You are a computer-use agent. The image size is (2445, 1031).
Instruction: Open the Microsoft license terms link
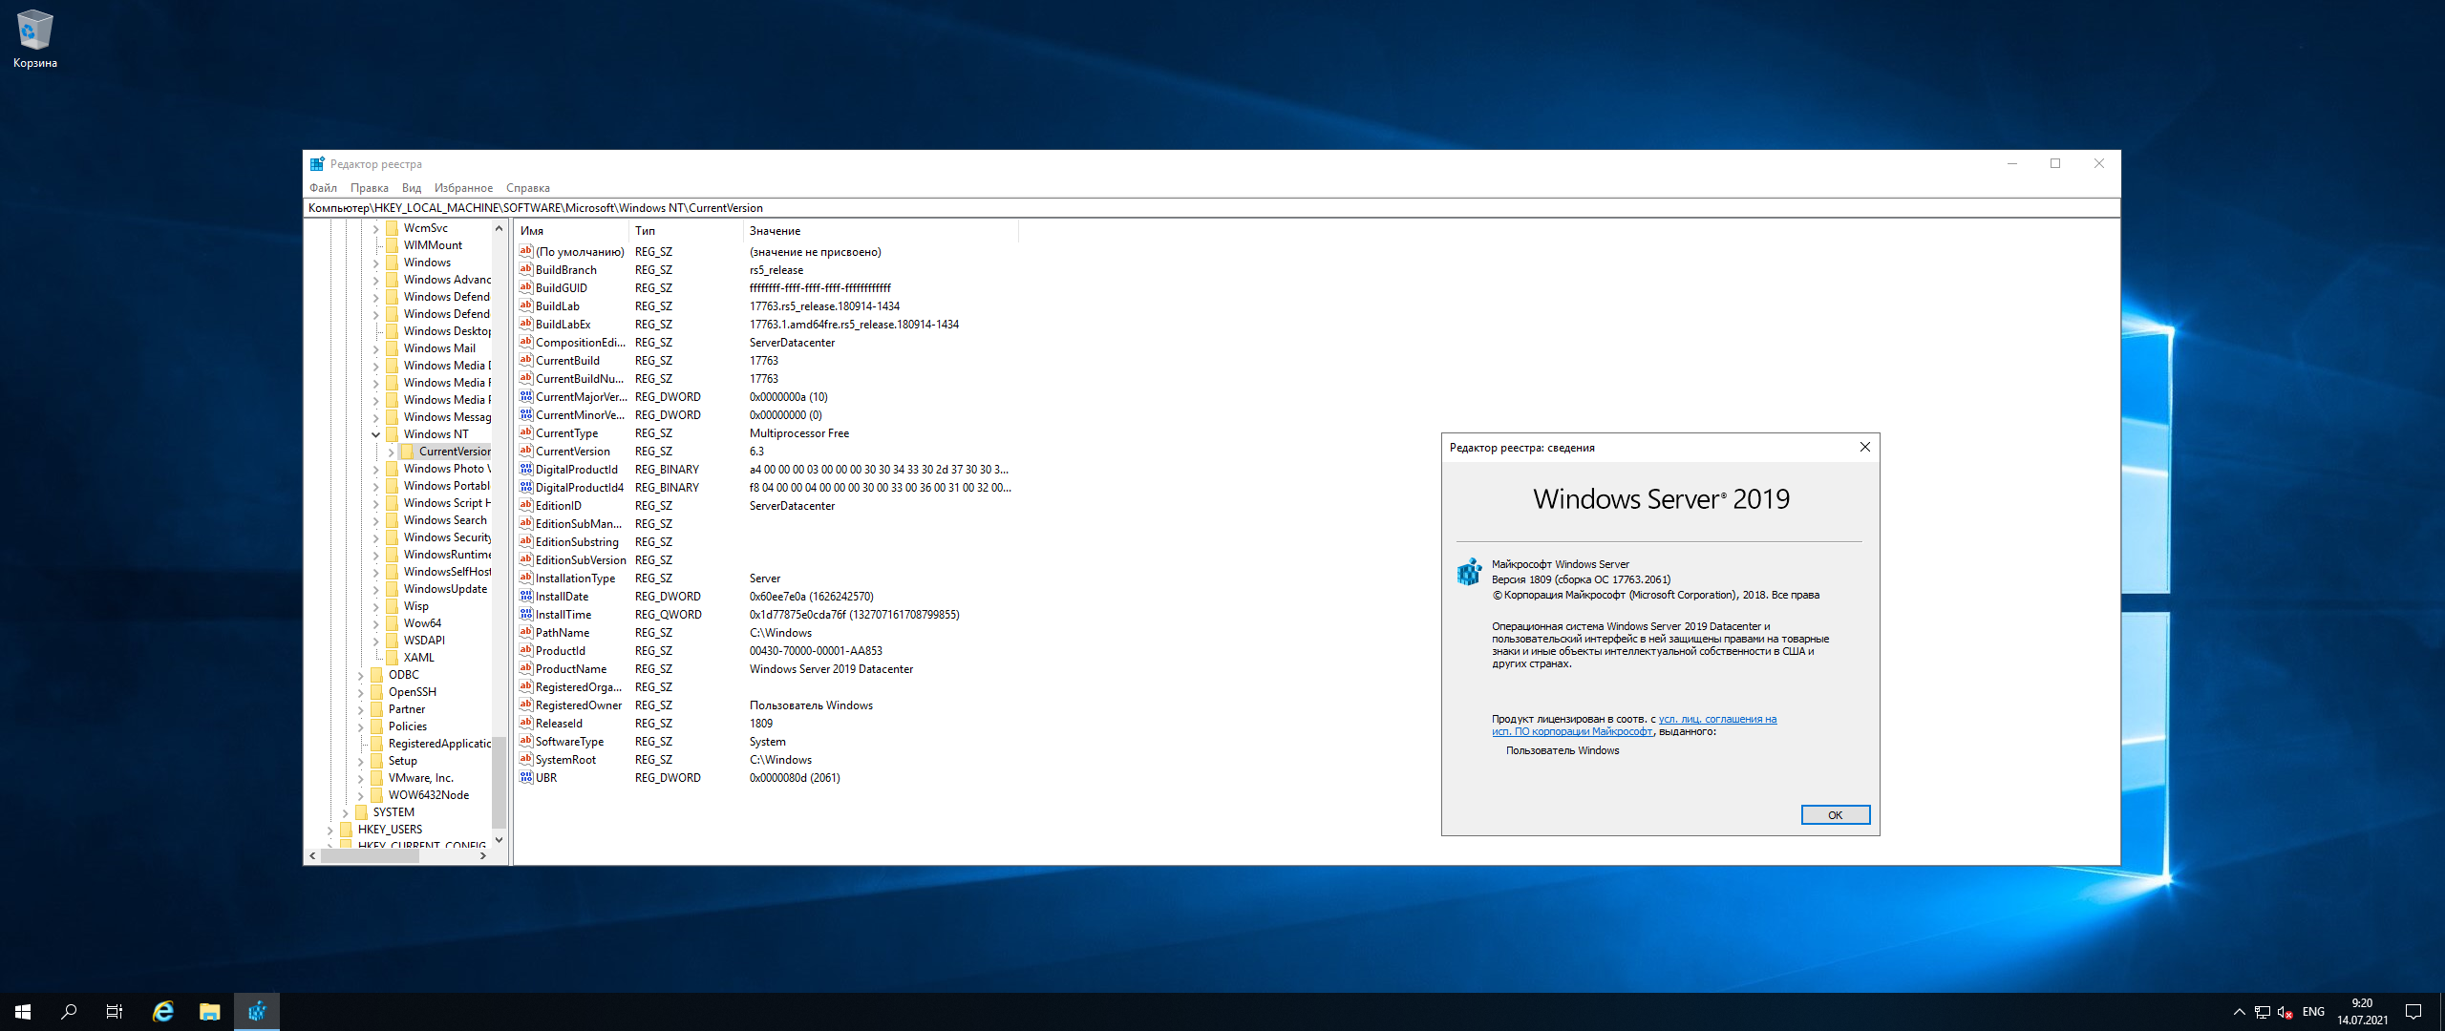[1634, 726]
